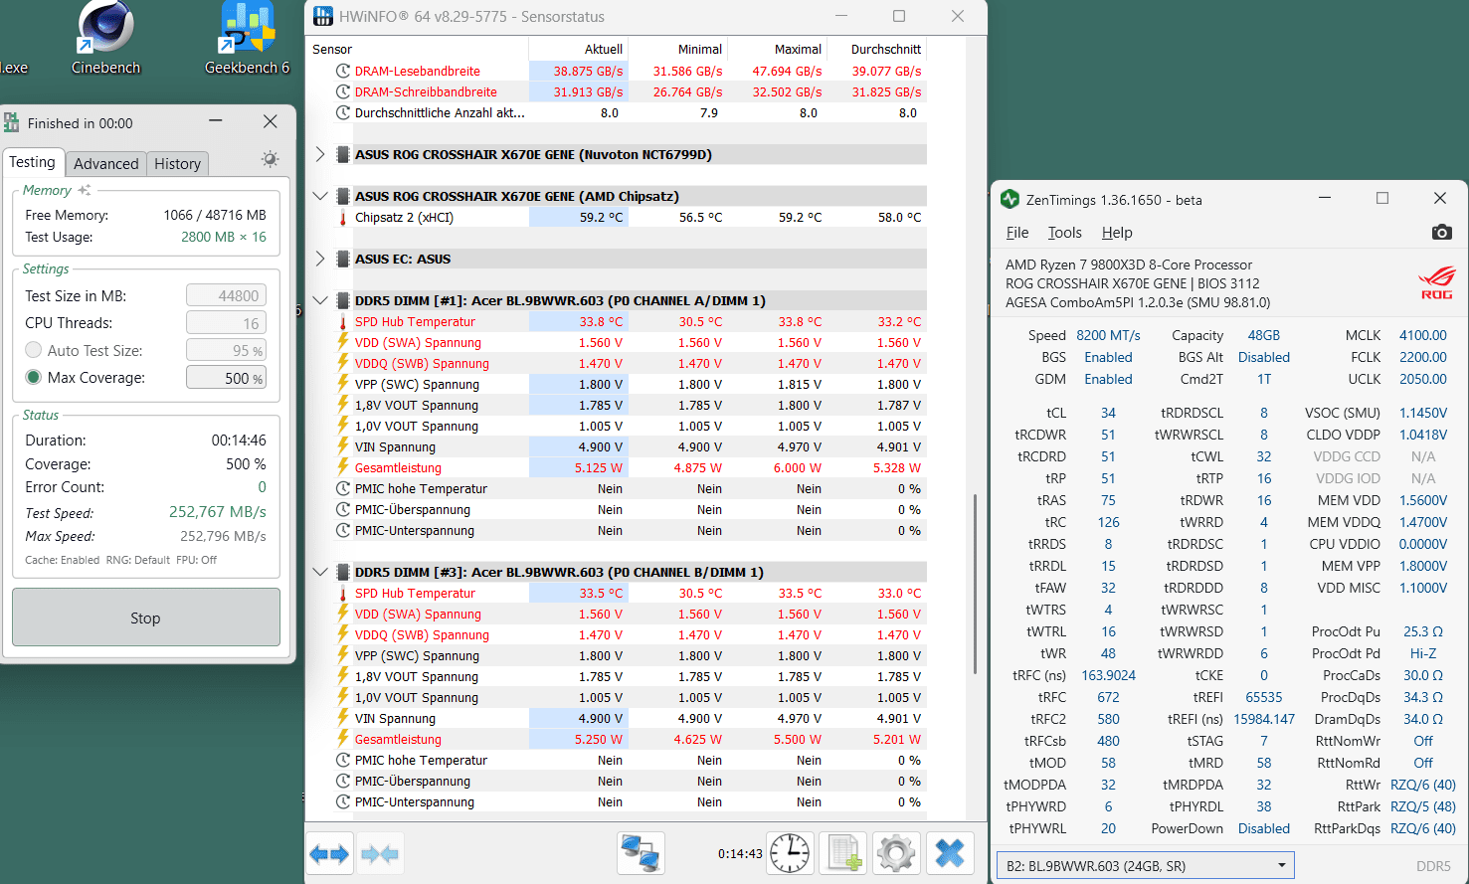Screen dimensions: 1469x884
Task: Open the Help menu in ZenTimings
Action: click(x=1117, y=232)
